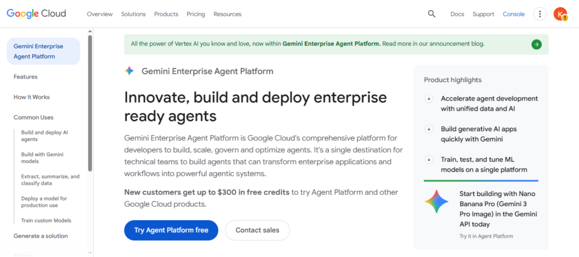Open the Support link
This screenshot has width=579, height=257.
(x=483, y=14)
